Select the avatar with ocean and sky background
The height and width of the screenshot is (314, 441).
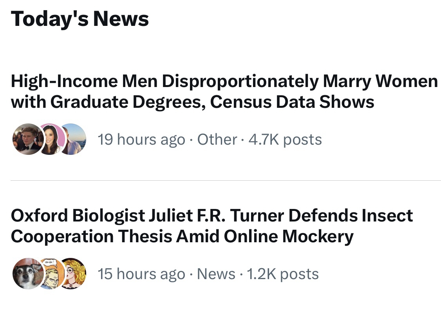pos(74,139)
